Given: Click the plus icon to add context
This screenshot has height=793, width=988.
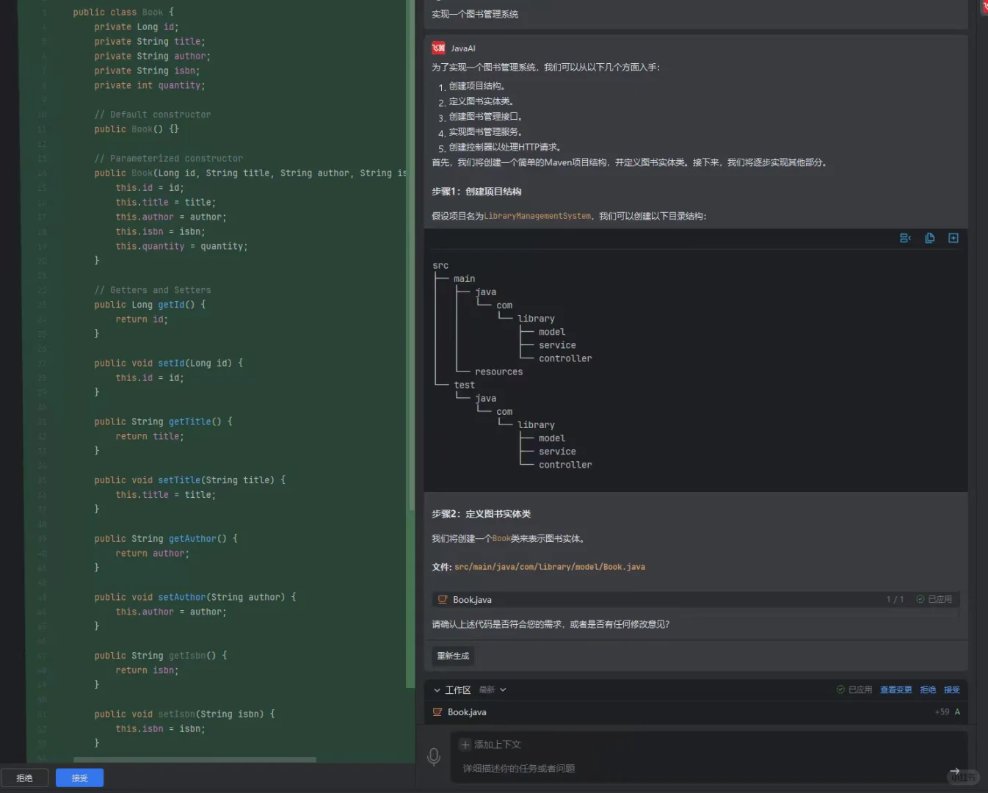Looking at the screenshot, I should click(465, 745).
